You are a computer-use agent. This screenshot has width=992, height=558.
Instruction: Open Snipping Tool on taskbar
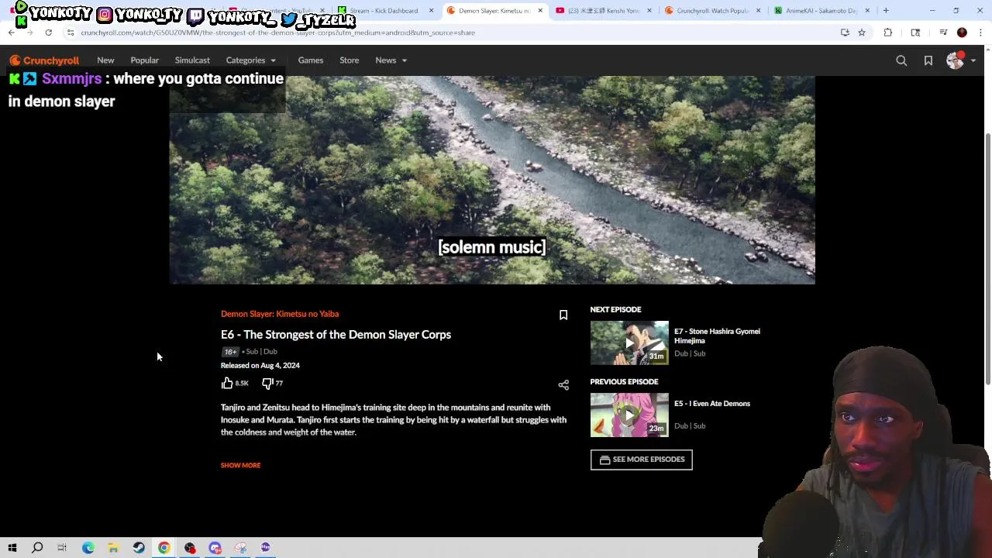pos(240,548)
